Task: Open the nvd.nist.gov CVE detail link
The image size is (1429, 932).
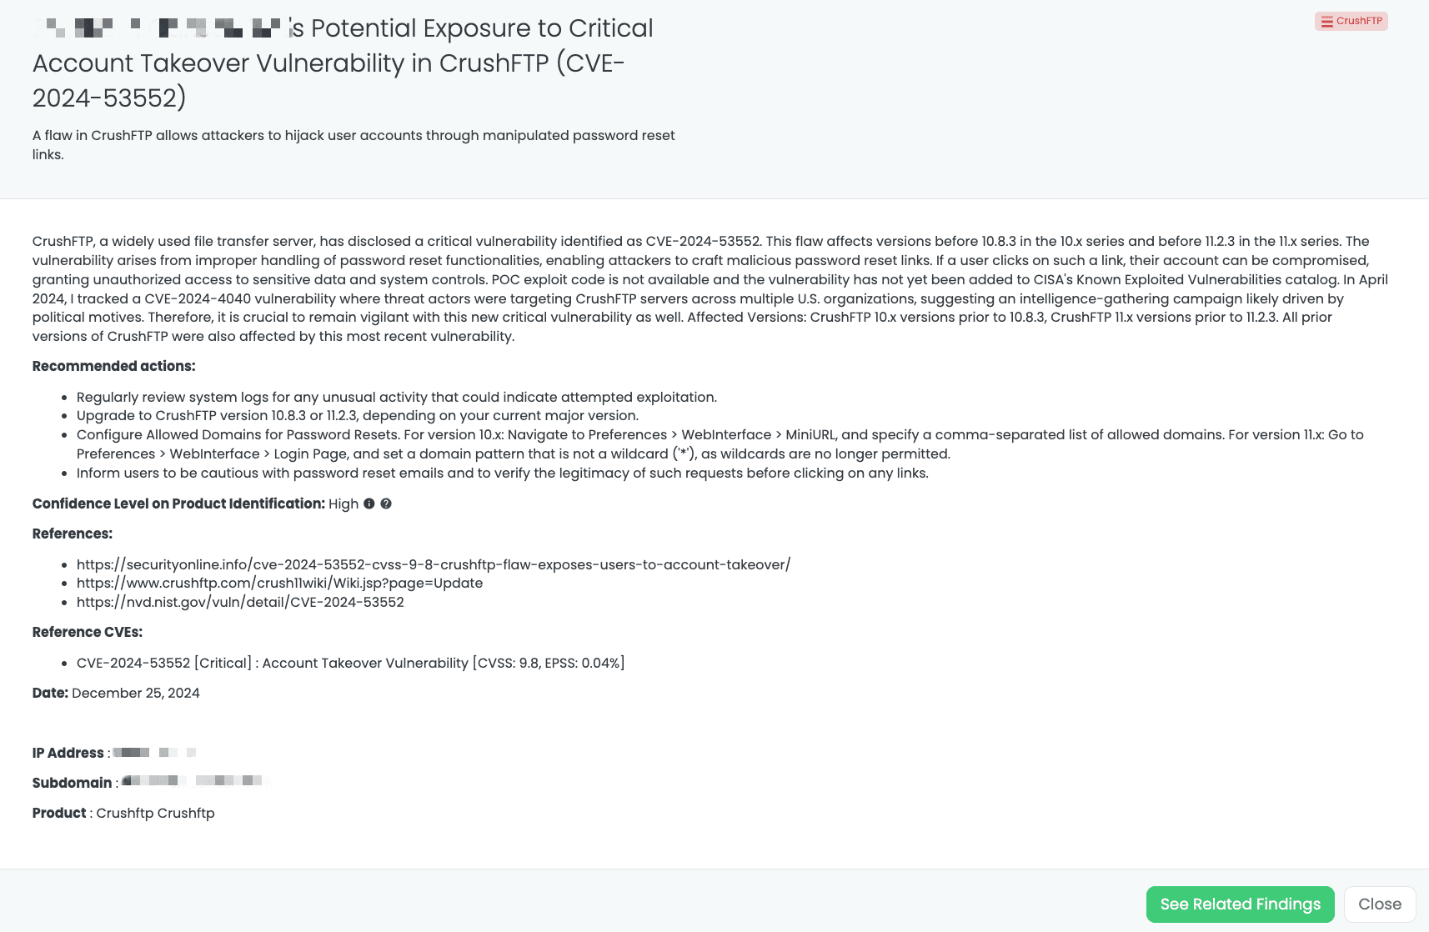Action: [x=240, y=602]
